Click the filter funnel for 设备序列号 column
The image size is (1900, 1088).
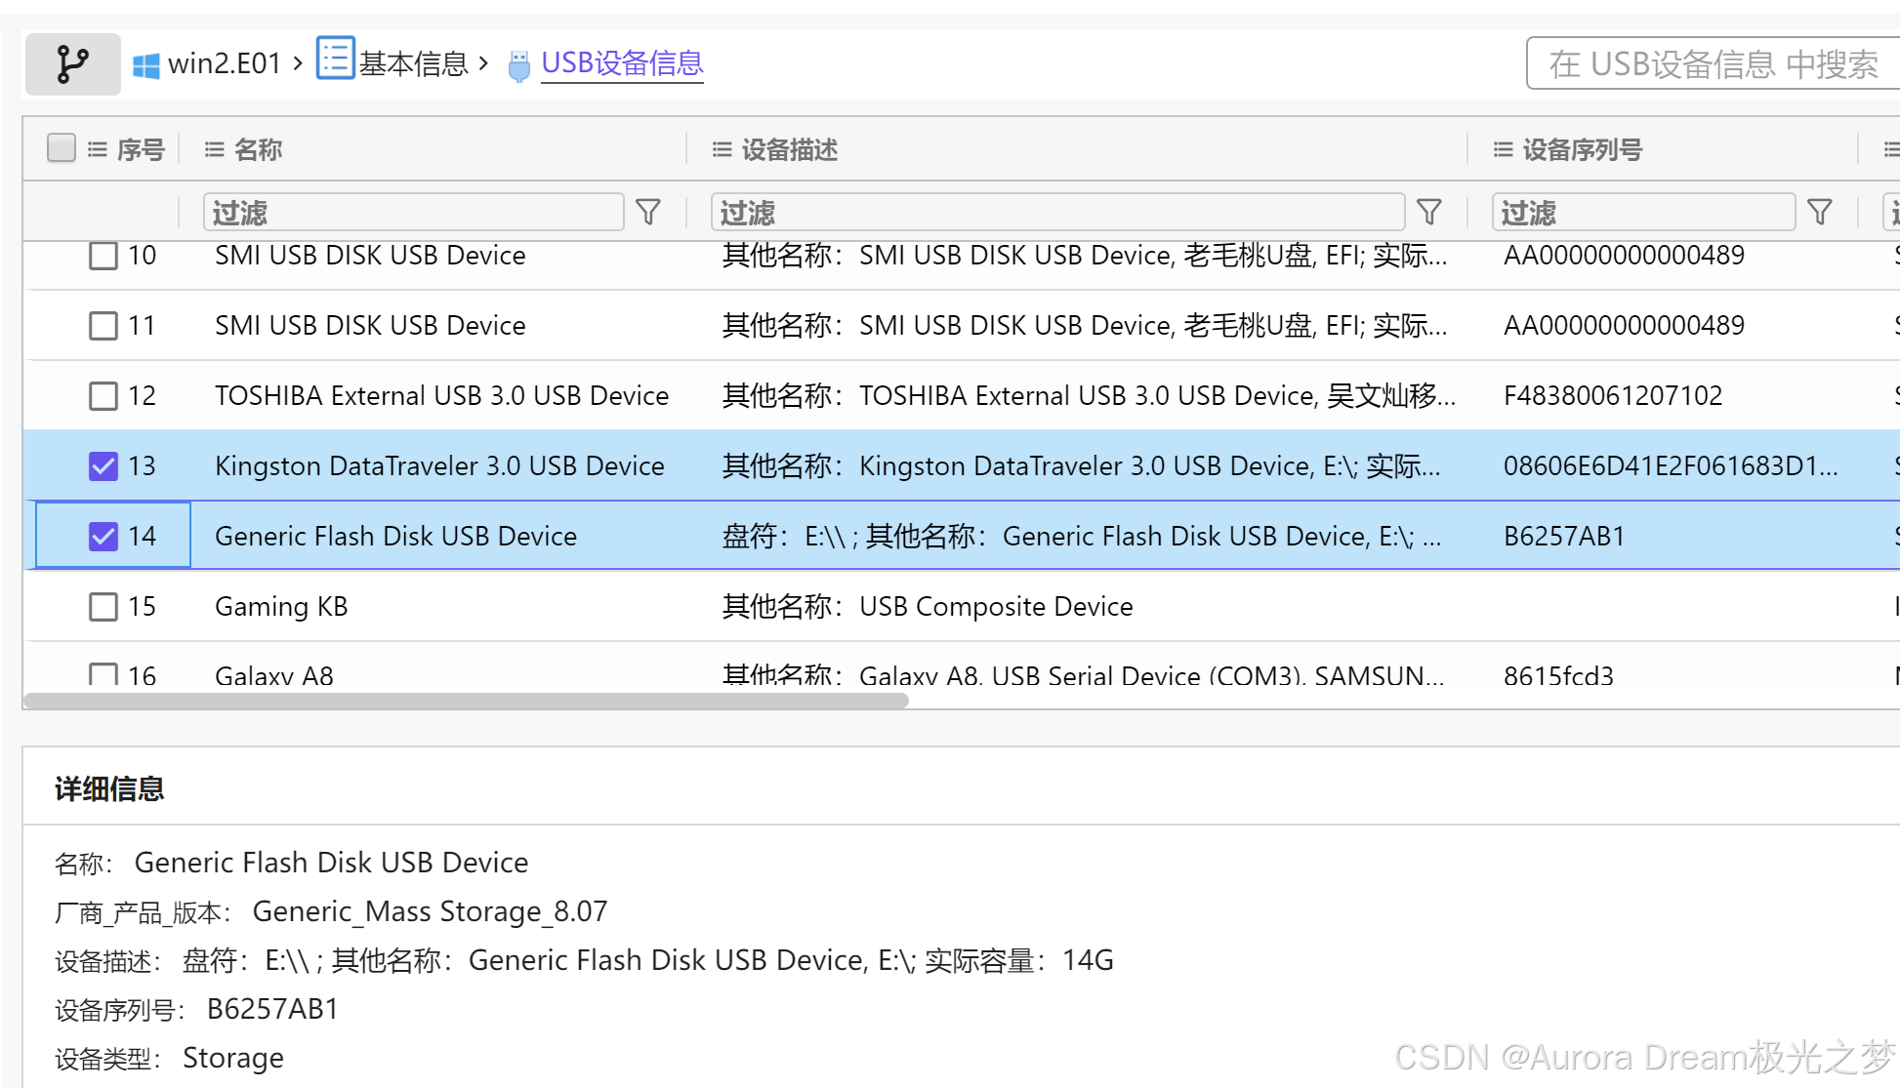tap(1819, 212)
